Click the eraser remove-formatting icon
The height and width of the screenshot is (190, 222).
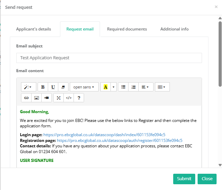pos(63,87)
